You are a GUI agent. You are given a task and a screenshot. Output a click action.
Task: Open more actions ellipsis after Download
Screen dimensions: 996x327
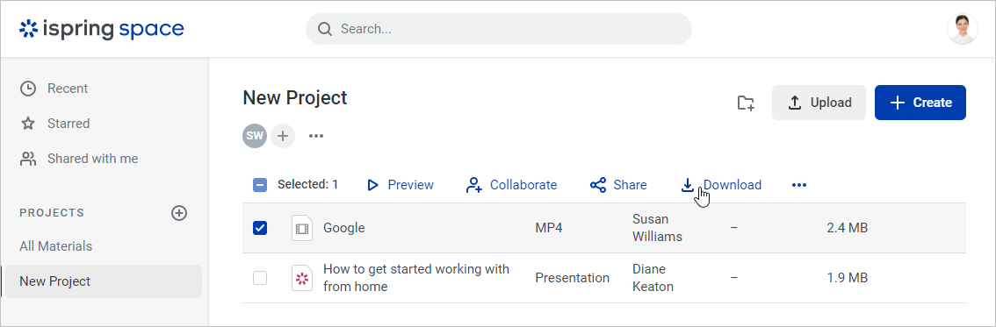click(x=799, y=185)
